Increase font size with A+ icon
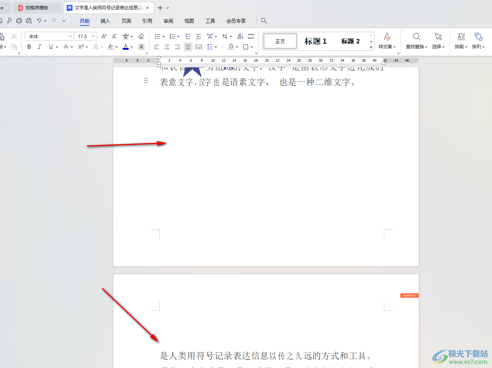The image size is (492, 368). point(104,36)
